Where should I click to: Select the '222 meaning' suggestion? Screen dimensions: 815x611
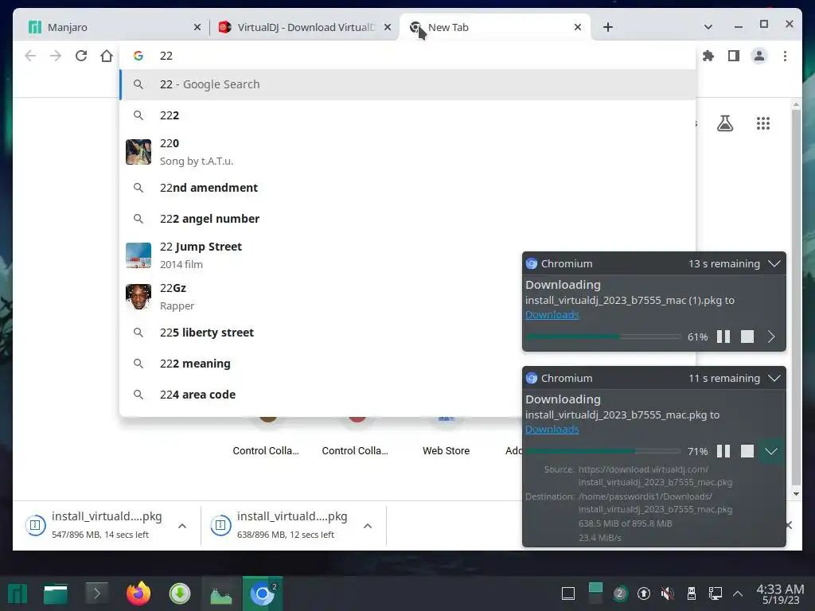pyautogui.click(x=407, y=364)
